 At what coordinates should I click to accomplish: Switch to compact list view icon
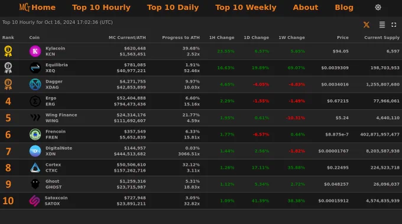[382, 25]
